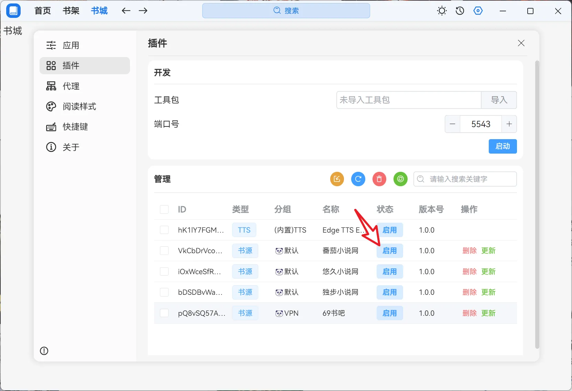
Task: Check the VkCbDrVco row checkbox
Action: pyautogui.click(x=164, y=250)
